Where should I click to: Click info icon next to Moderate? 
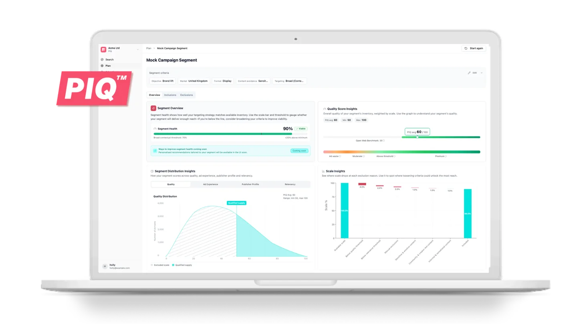point(364,156)
